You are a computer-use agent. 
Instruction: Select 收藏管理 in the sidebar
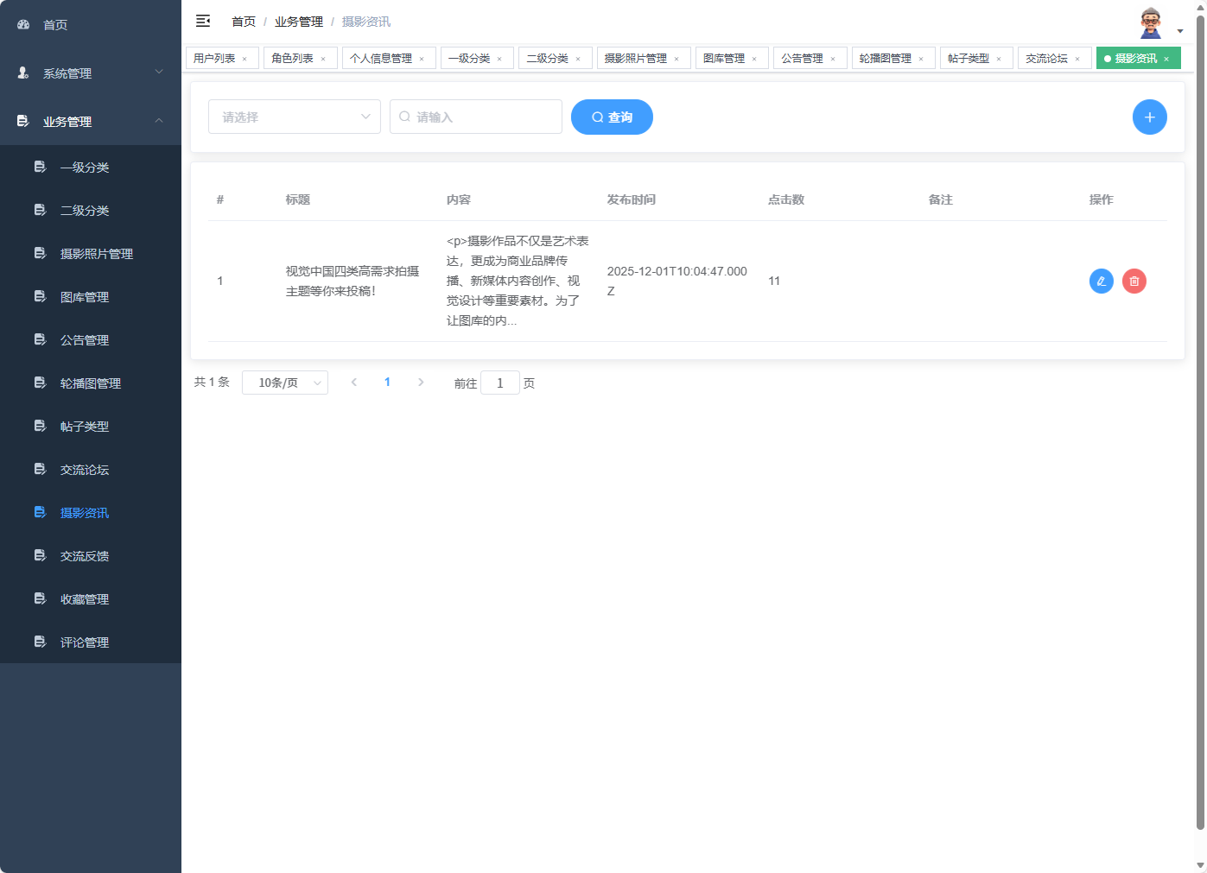[x=84, y=598]
